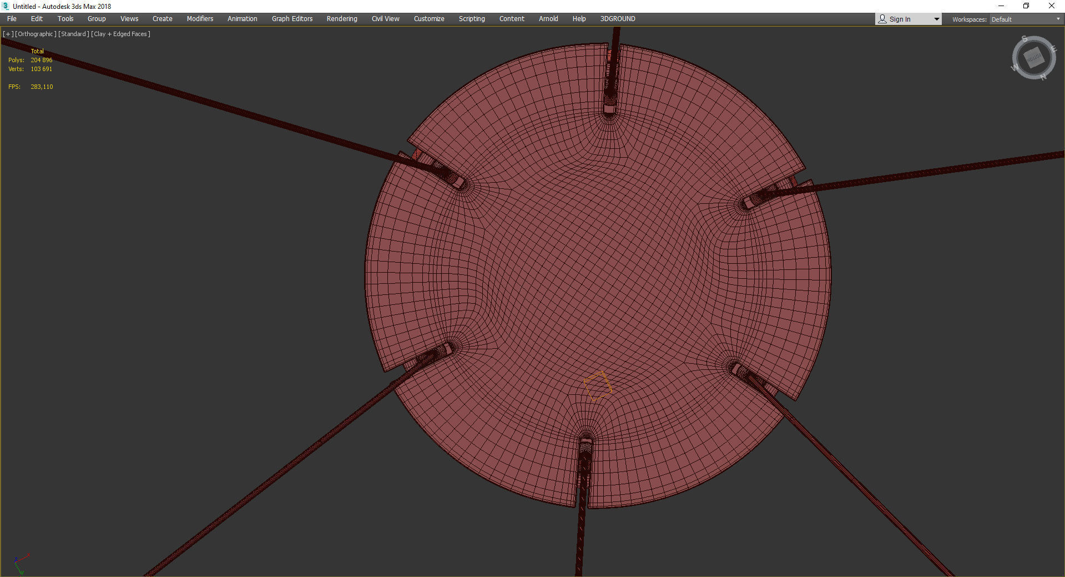
Task: Open the Arnold menu
Action: (548, 19)
